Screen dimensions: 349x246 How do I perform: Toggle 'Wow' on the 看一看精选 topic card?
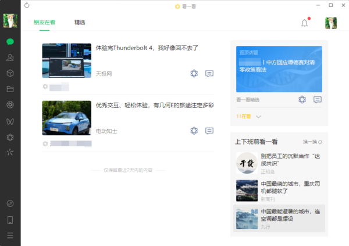(x=302, y=100)
